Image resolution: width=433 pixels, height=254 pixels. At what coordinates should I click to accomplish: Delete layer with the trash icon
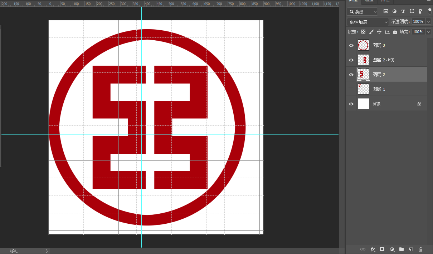421,249
